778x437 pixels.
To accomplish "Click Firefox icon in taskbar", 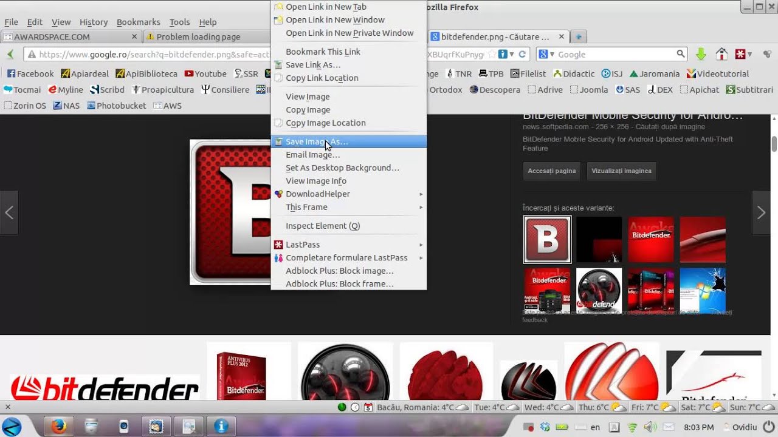I will click(x=58, y=426).
